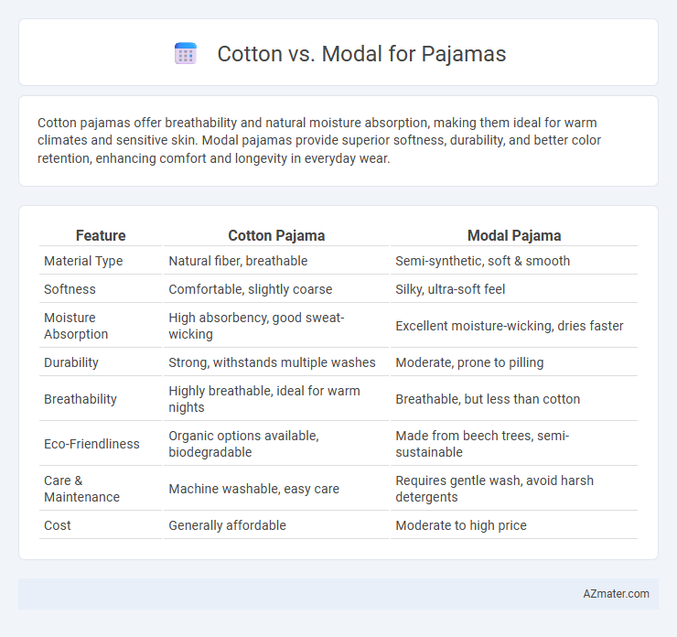Select the 'Cotton Pajama' column header
The image size is (677, 637).
(x=276, y=235)
